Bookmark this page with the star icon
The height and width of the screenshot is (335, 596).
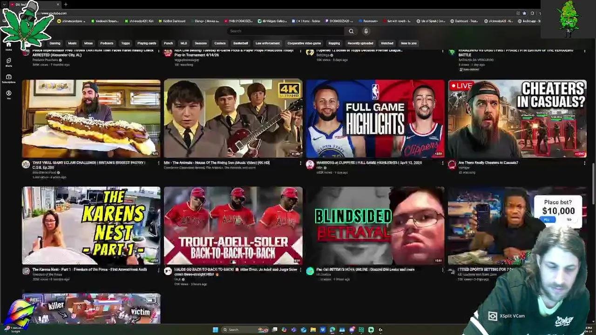[524, 13]
